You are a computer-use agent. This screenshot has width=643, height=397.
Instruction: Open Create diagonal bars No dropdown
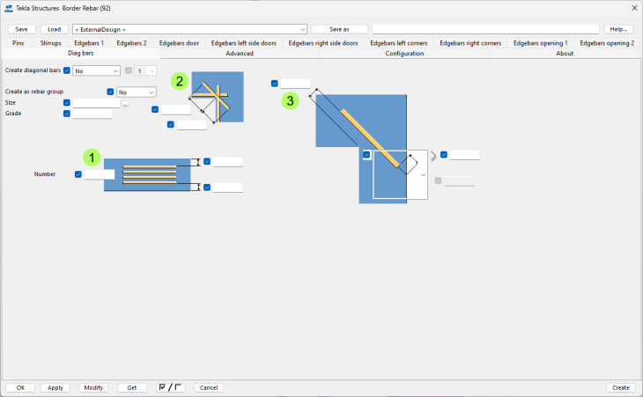[96, 71]
